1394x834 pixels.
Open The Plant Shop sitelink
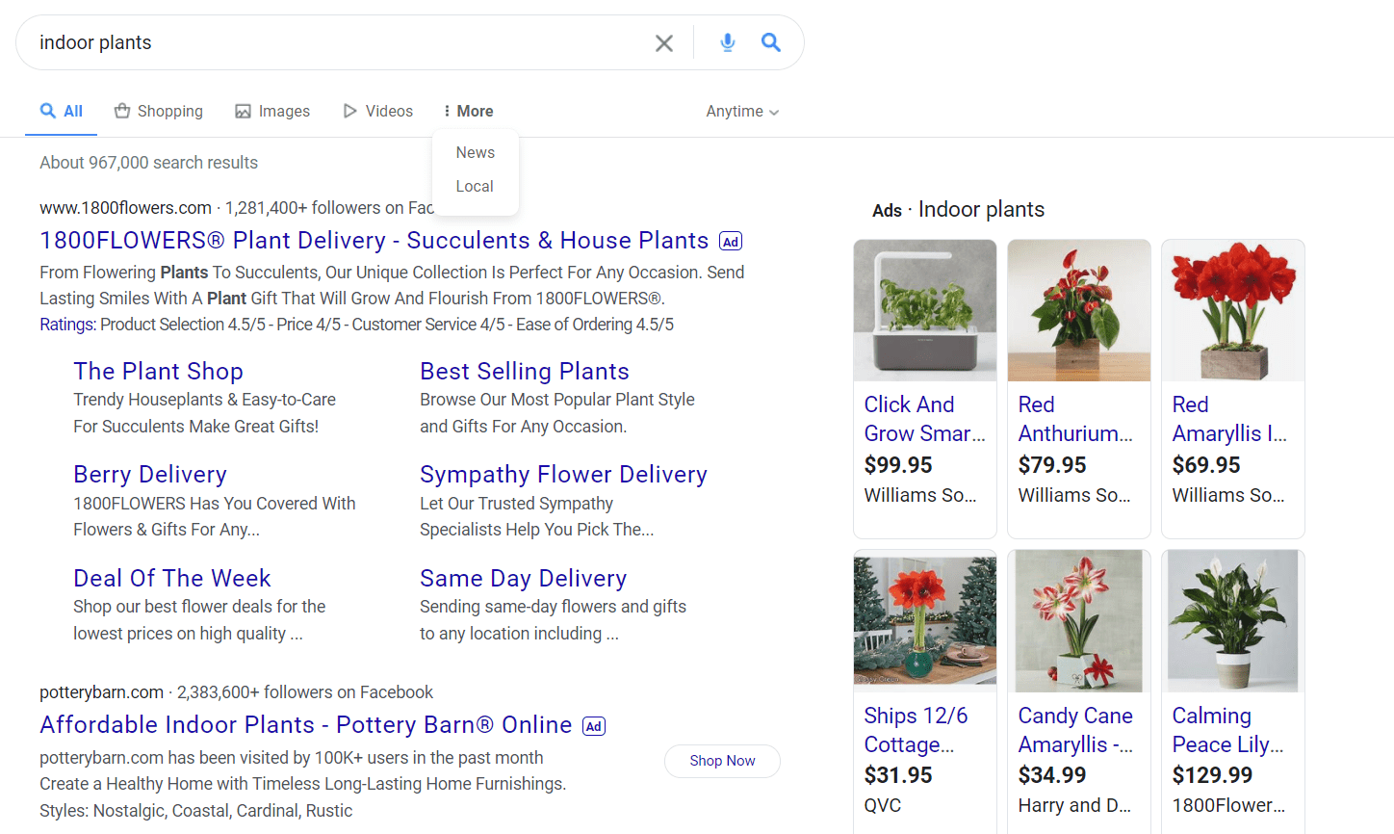coord(158,372)
